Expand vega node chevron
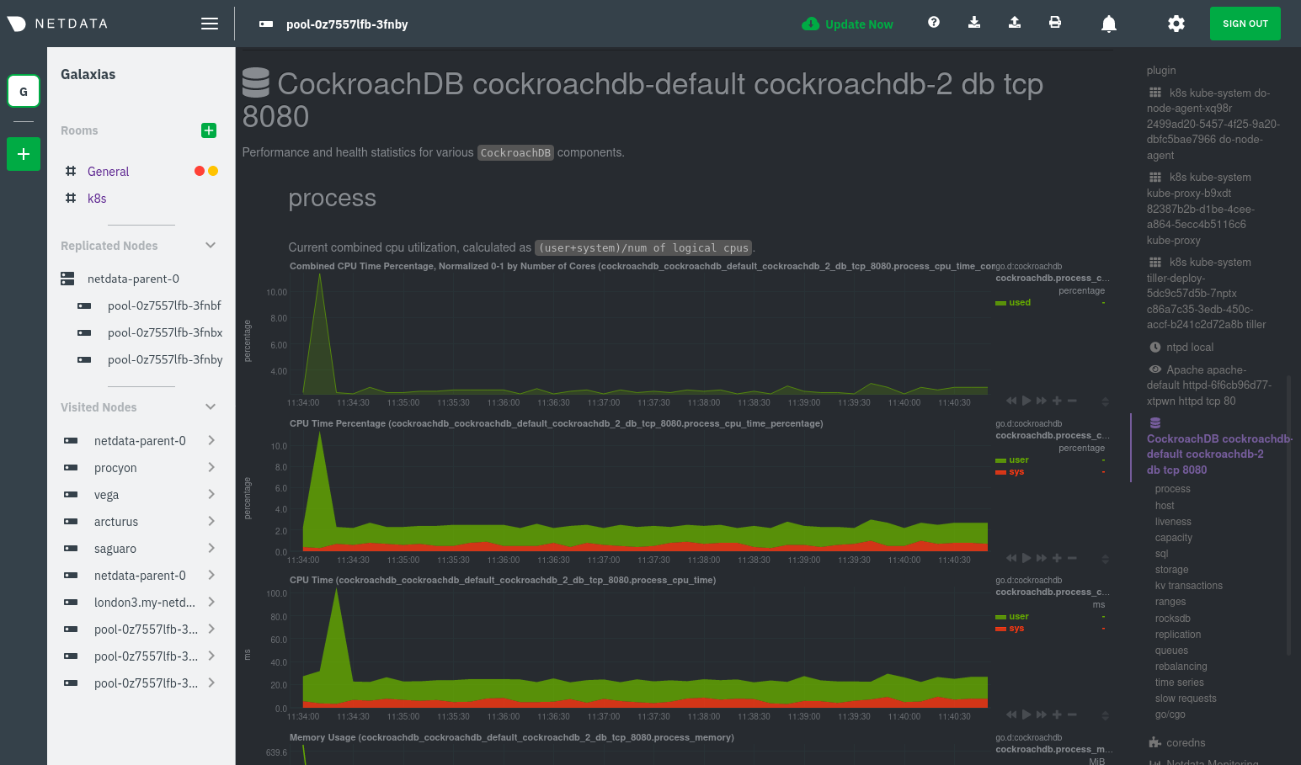 pos(211,494)
